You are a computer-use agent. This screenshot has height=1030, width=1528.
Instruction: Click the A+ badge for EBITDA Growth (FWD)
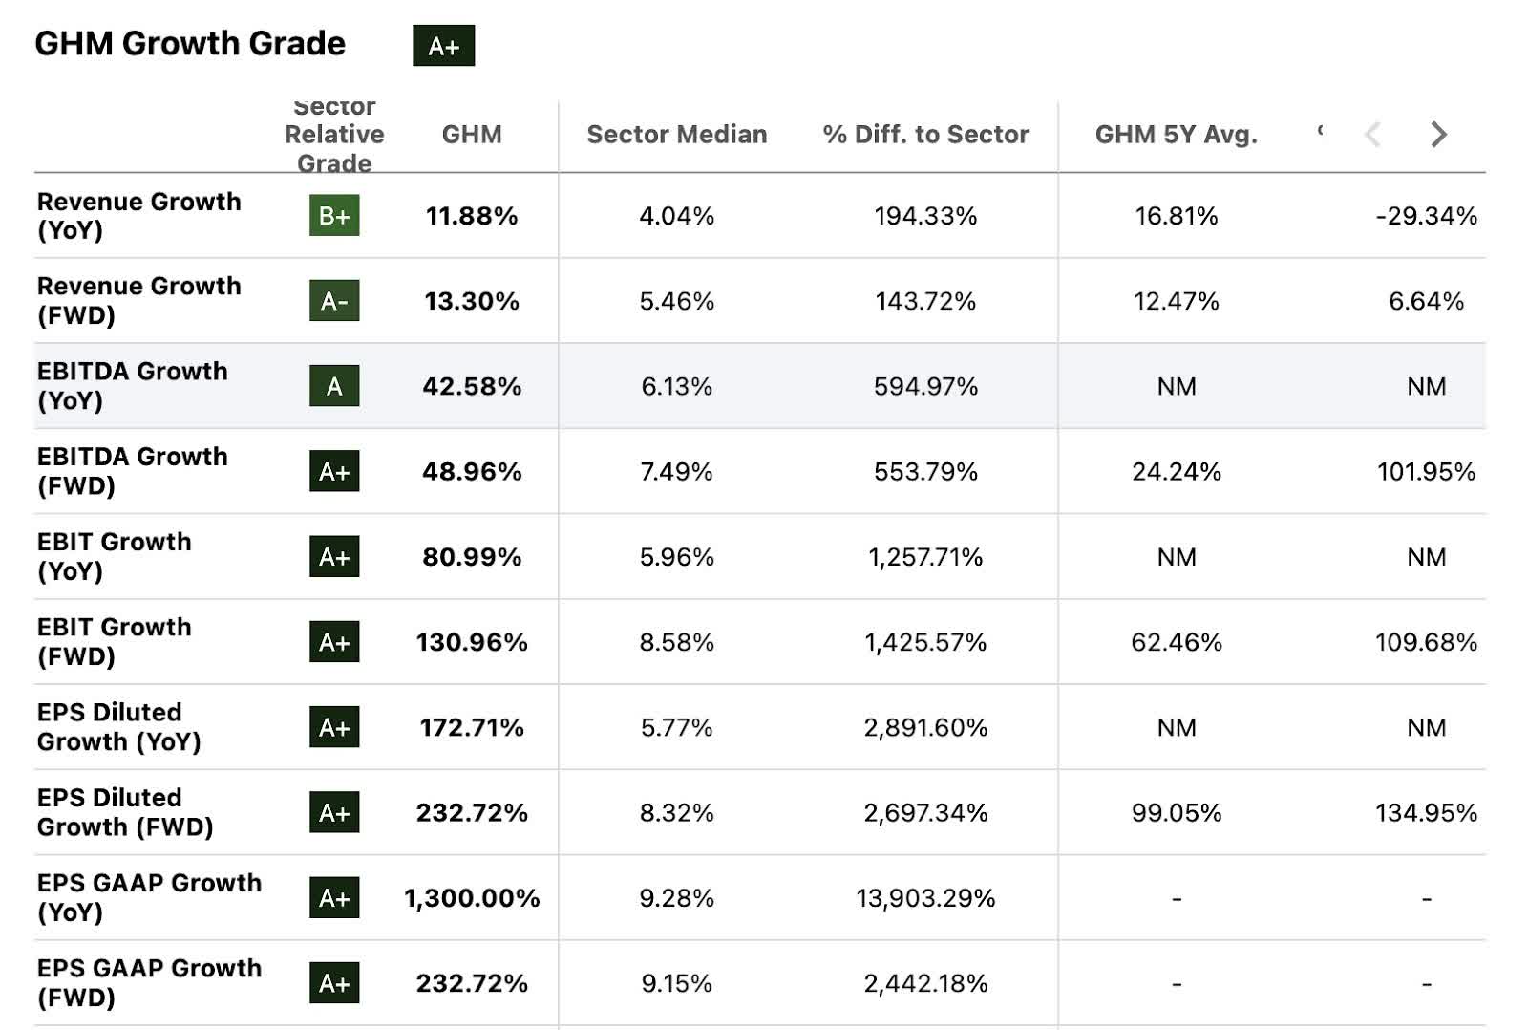[334, 471]
